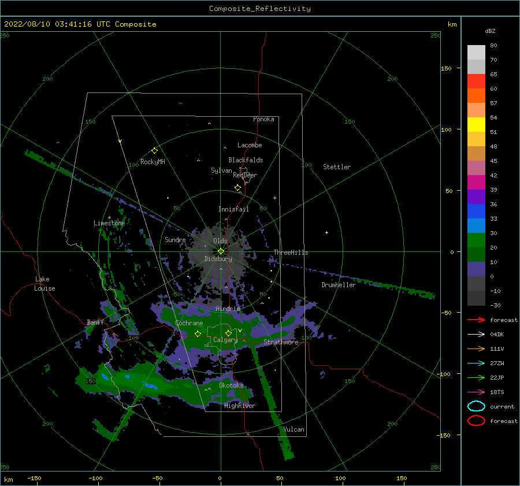The width and height of the screenshot is (520, 486).
Task: Click the 70 dBZ light gray swatch
Action: 476,53
